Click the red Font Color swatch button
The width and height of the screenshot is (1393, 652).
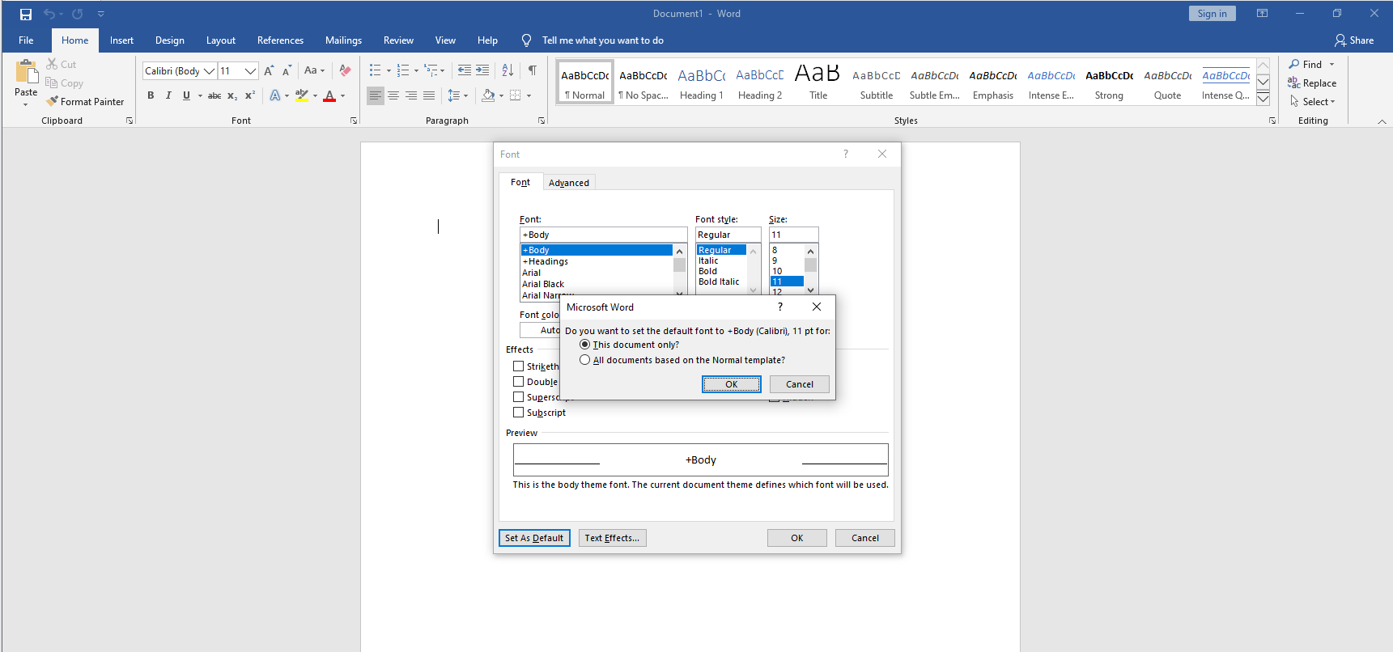tap(329, 95)
